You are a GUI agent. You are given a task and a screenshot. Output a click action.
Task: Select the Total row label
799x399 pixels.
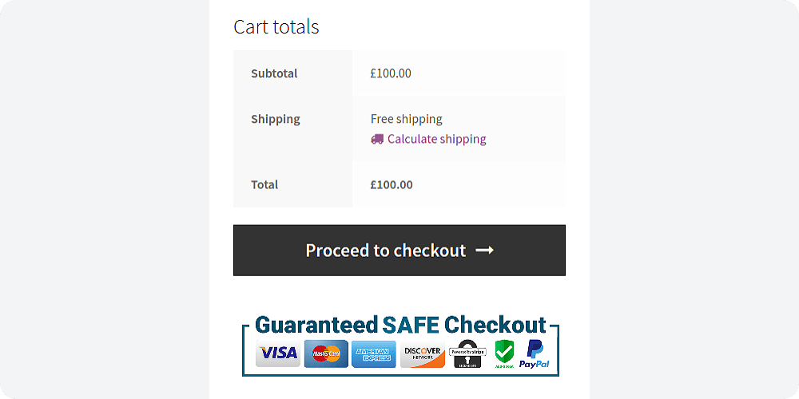[264, 185]
